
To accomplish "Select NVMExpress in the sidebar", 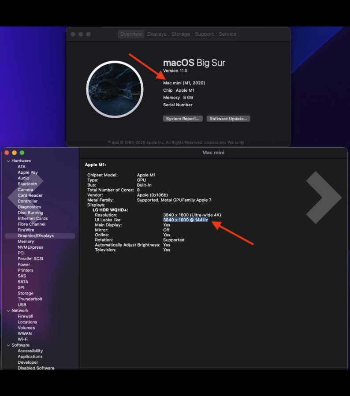I will click(x=30, y=247).
